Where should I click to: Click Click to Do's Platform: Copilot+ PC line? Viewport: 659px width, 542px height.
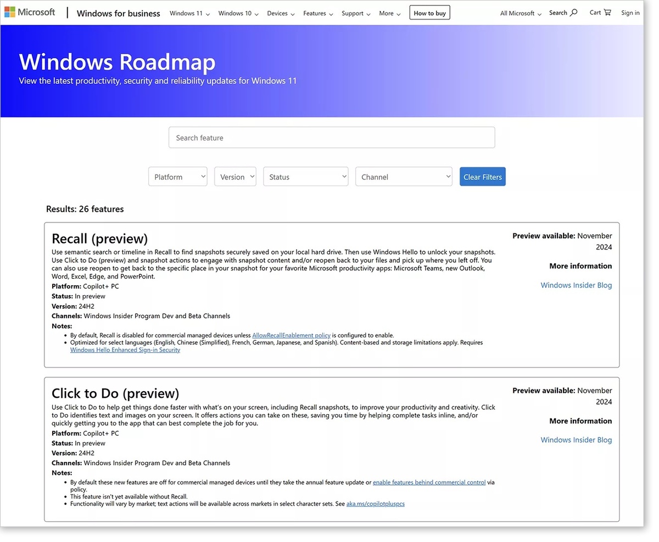(85, 433)
